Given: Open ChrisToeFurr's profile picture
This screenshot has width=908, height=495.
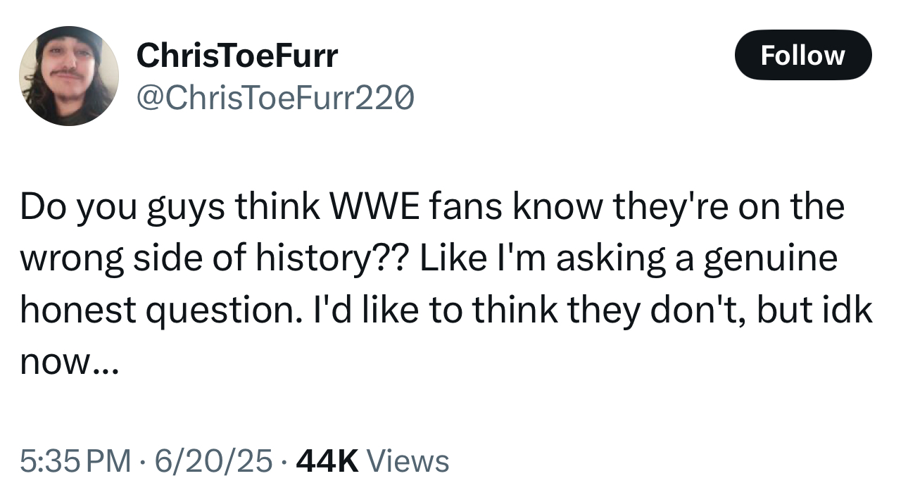Looking at the screenshot, I should tap(68, 76).
